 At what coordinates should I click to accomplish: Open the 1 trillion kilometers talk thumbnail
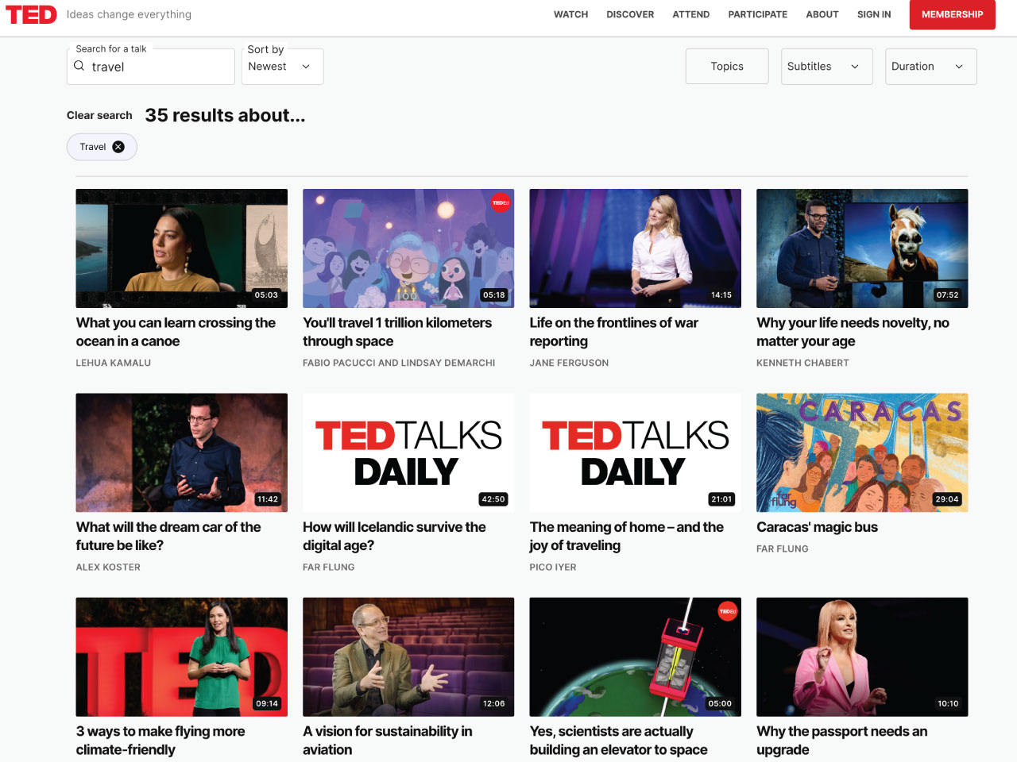click(x=408, y=248)
